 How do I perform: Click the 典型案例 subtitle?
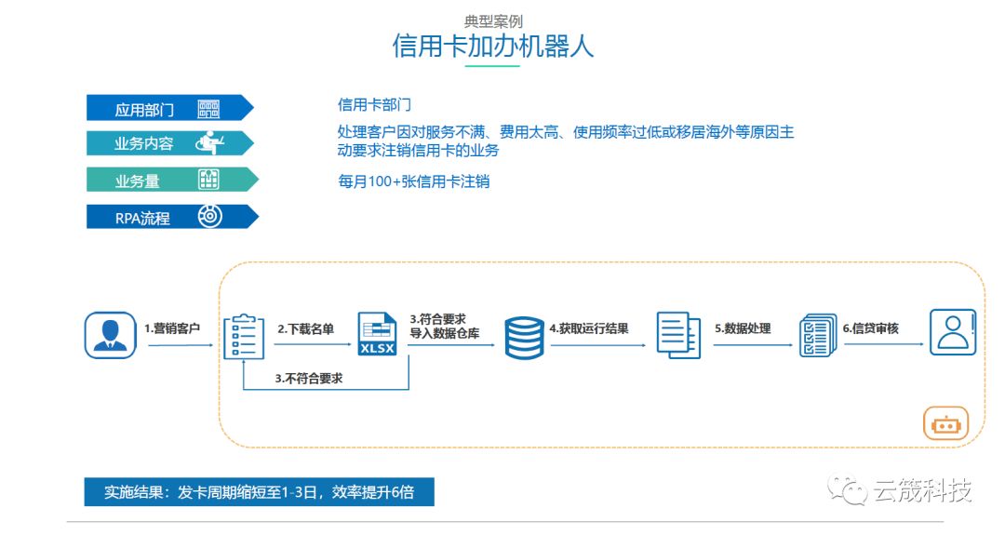pos(493,21)
